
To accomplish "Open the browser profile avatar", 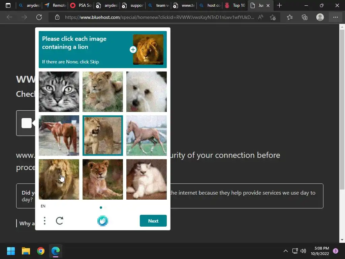I will click(x=320, y=17).
